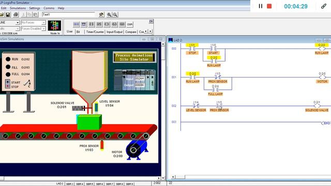Open the Forces Disabled dropdown
Viewport: 331px width, 186px height.
pyautogui.click(x=43, y=28)
